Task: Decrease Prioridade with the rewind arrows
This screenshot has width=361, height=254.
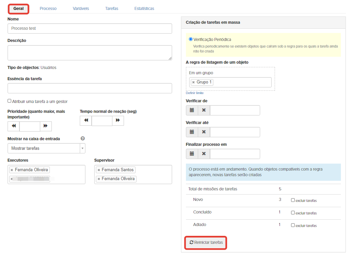Action: click(14, 126)
